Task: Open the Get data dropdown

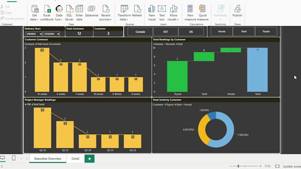Action: pos(35,13)
